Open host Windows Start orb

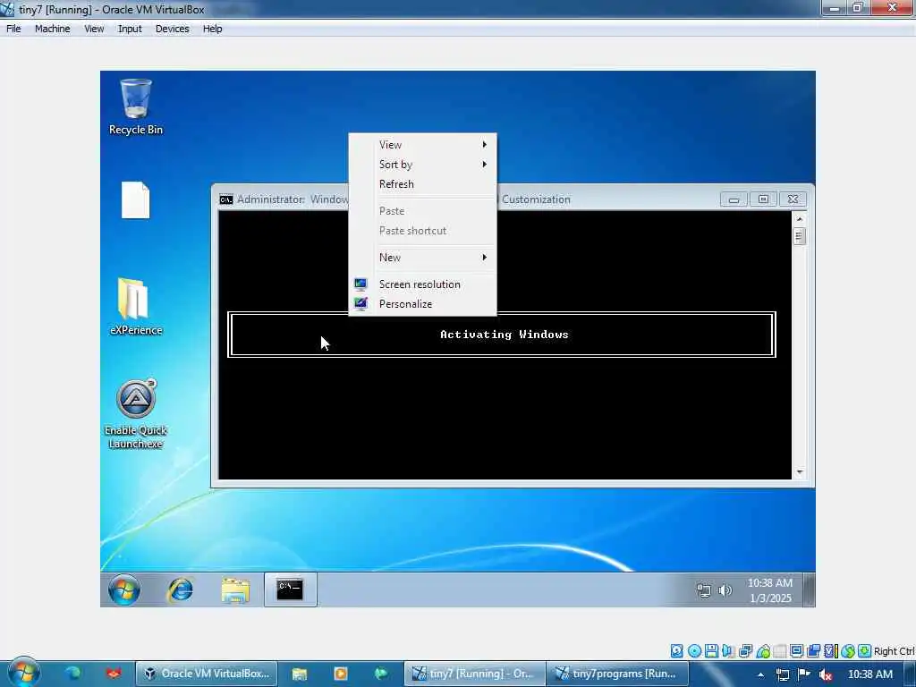(23, 673)
